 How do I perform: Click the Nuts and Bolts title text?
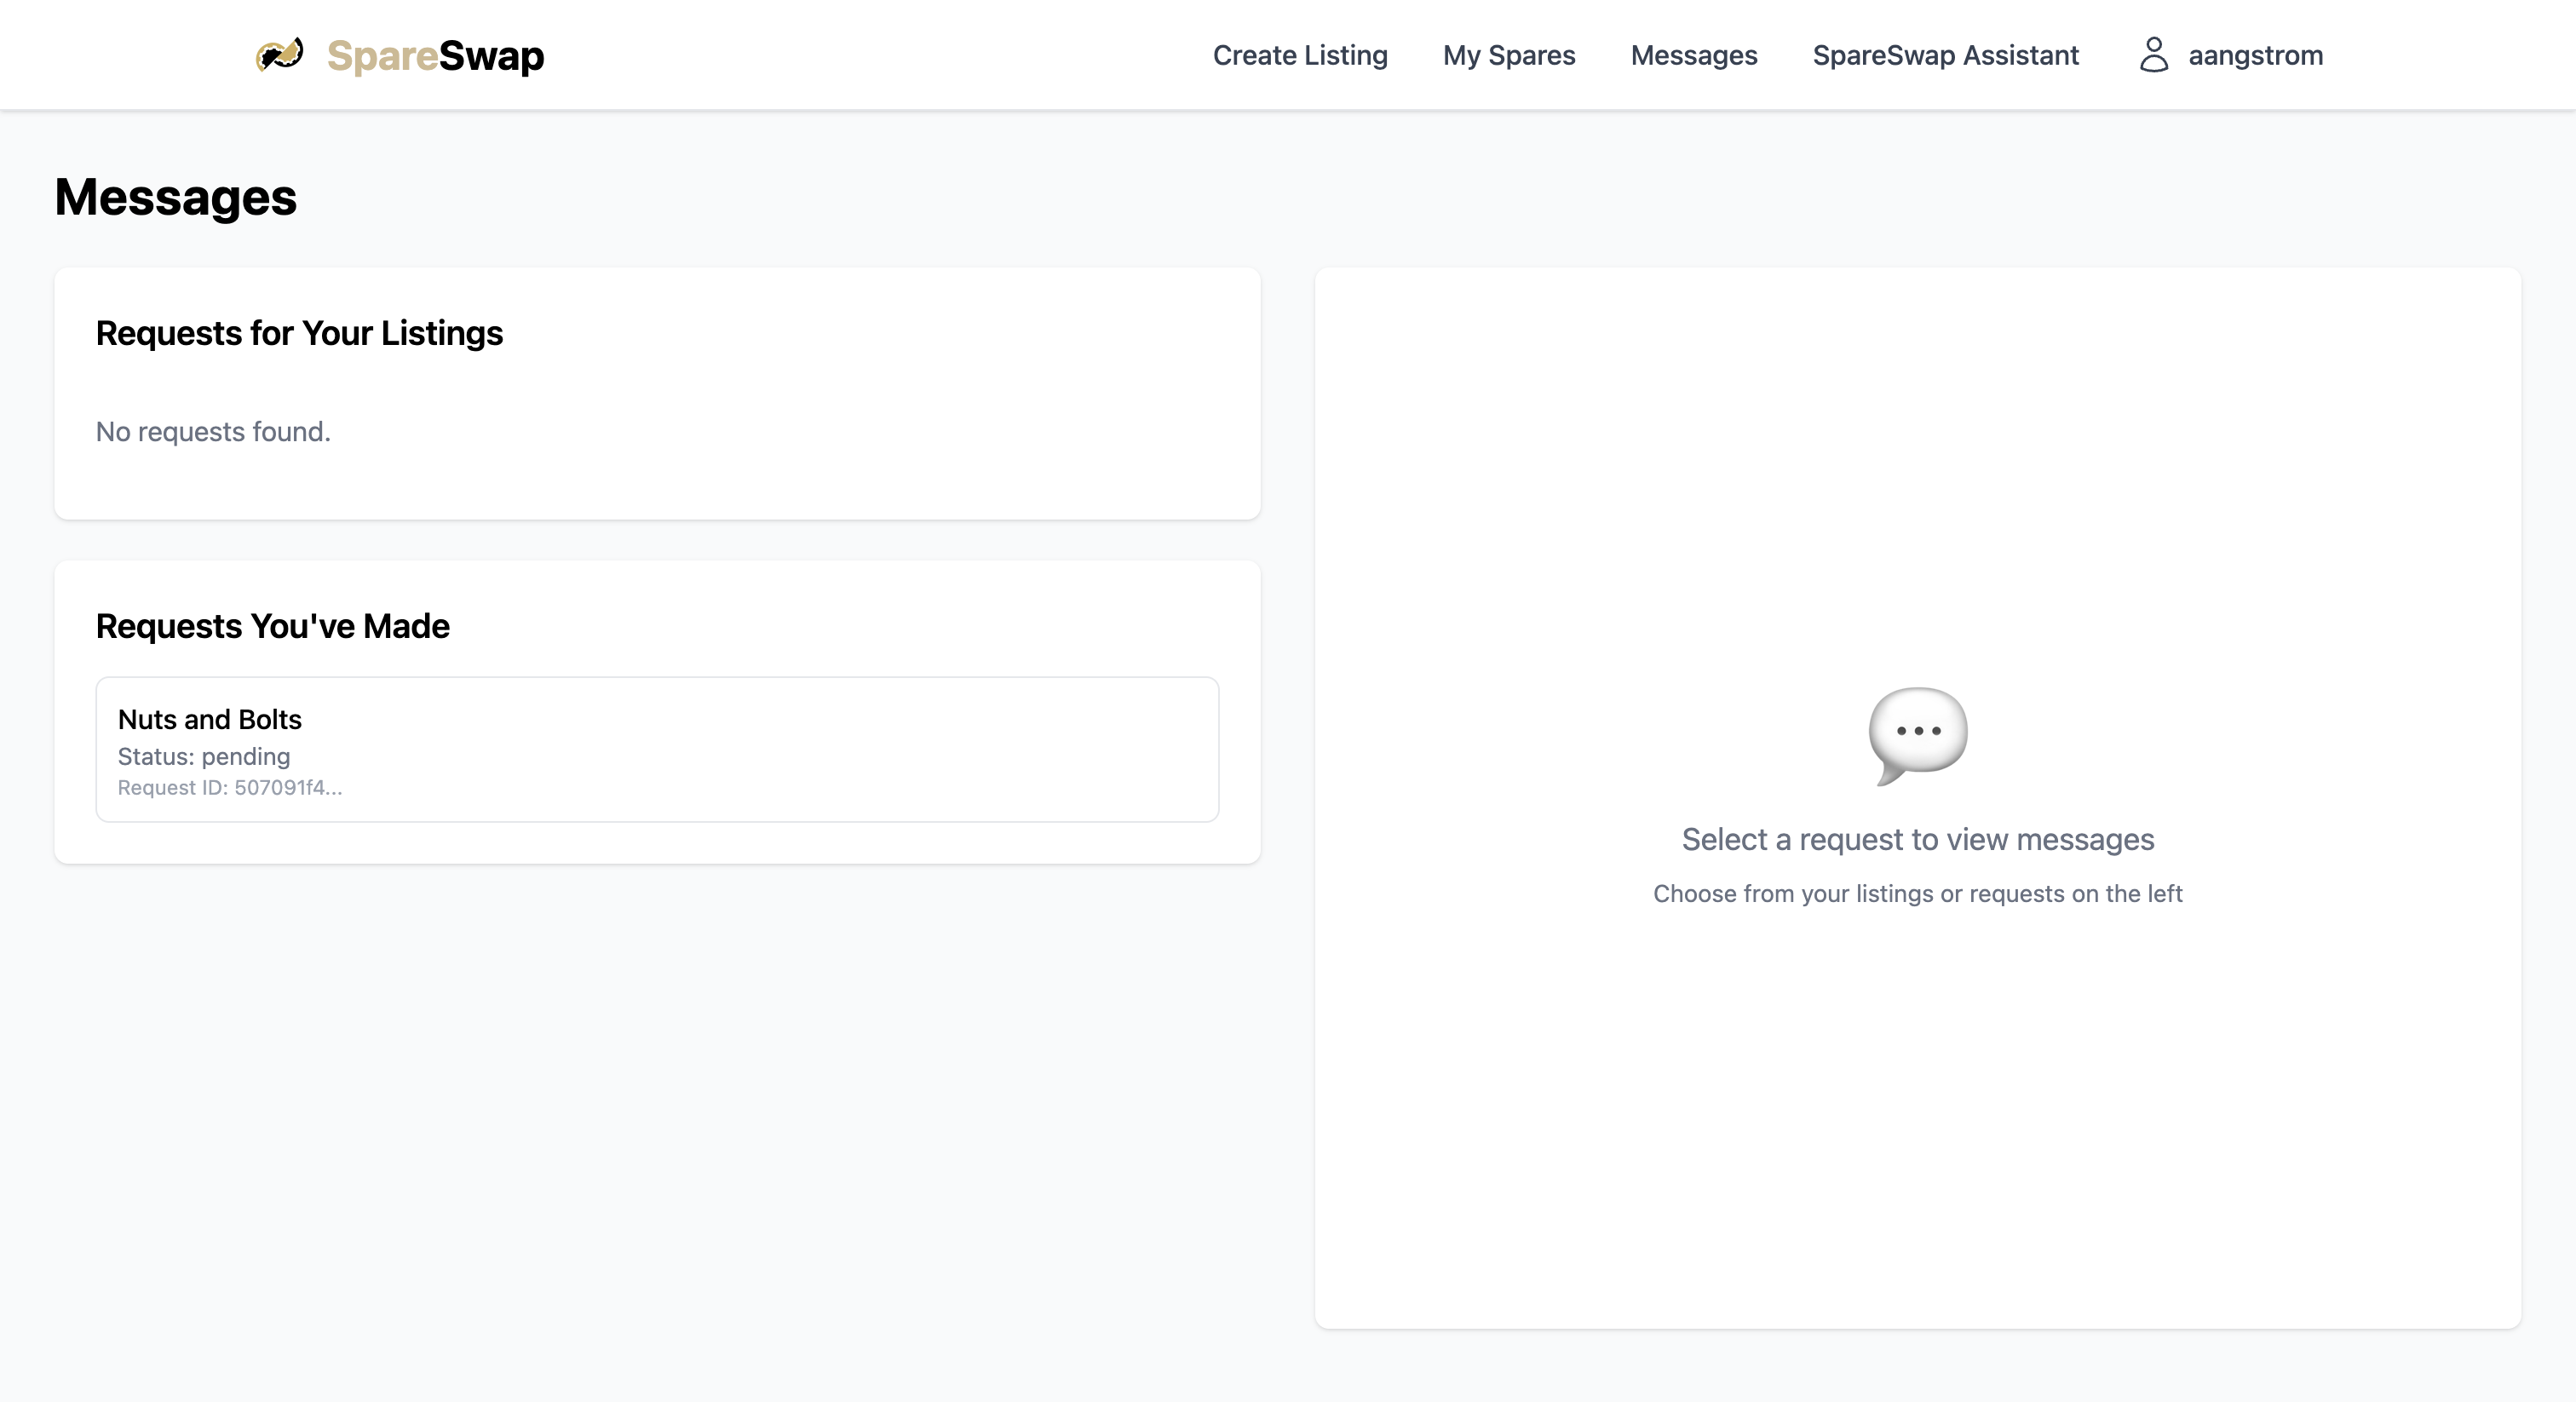tap(209, 719)
